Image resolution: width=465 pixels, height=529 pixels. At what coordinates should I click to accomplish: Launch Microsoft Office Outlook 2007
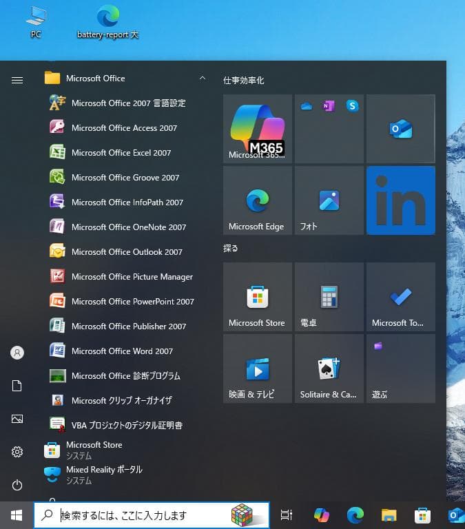pyautogui.click(x=125, y=252)
